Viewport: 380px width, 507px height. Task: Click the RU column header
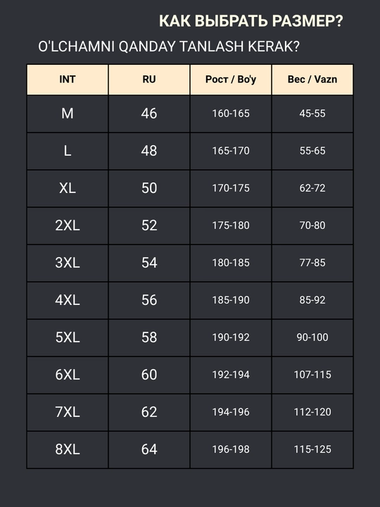(x=149, y=80)
